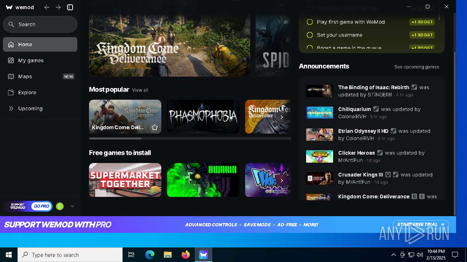467x262 pixels.
Task: Favorite Kingdom Come card with star icon
Action: click(155, 127)
